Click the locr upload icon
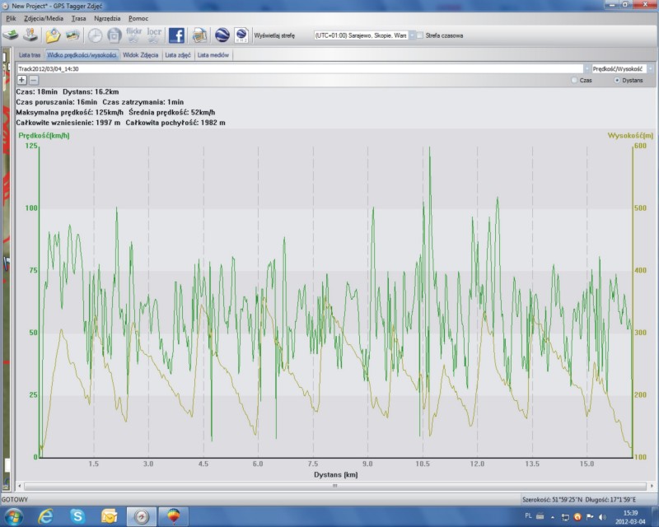659x527 pixels. (x=154, y=35)
